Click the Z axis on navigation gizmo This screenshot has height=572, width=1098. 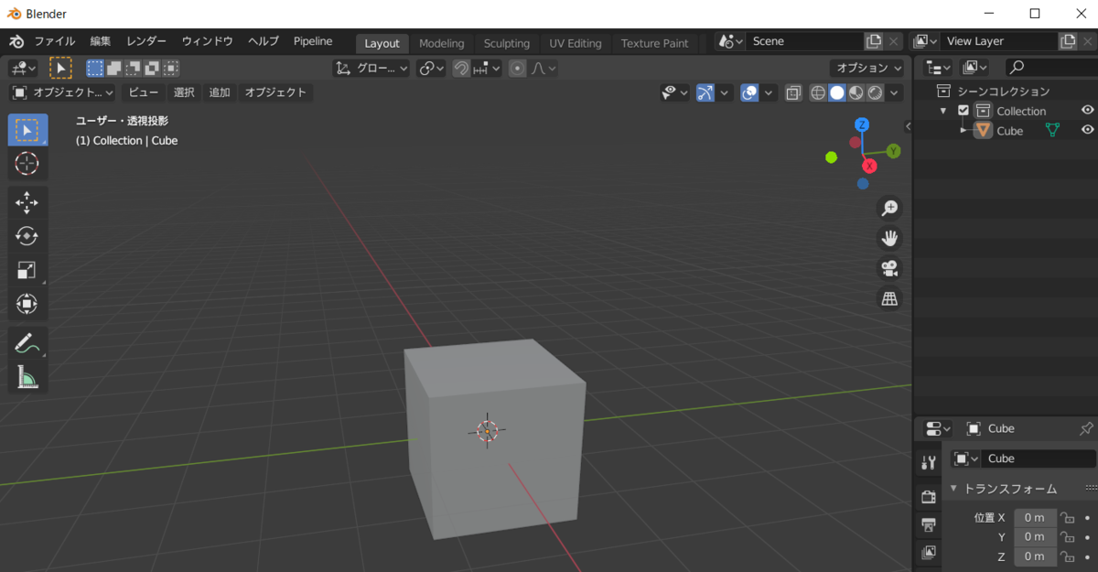(861, 124)
